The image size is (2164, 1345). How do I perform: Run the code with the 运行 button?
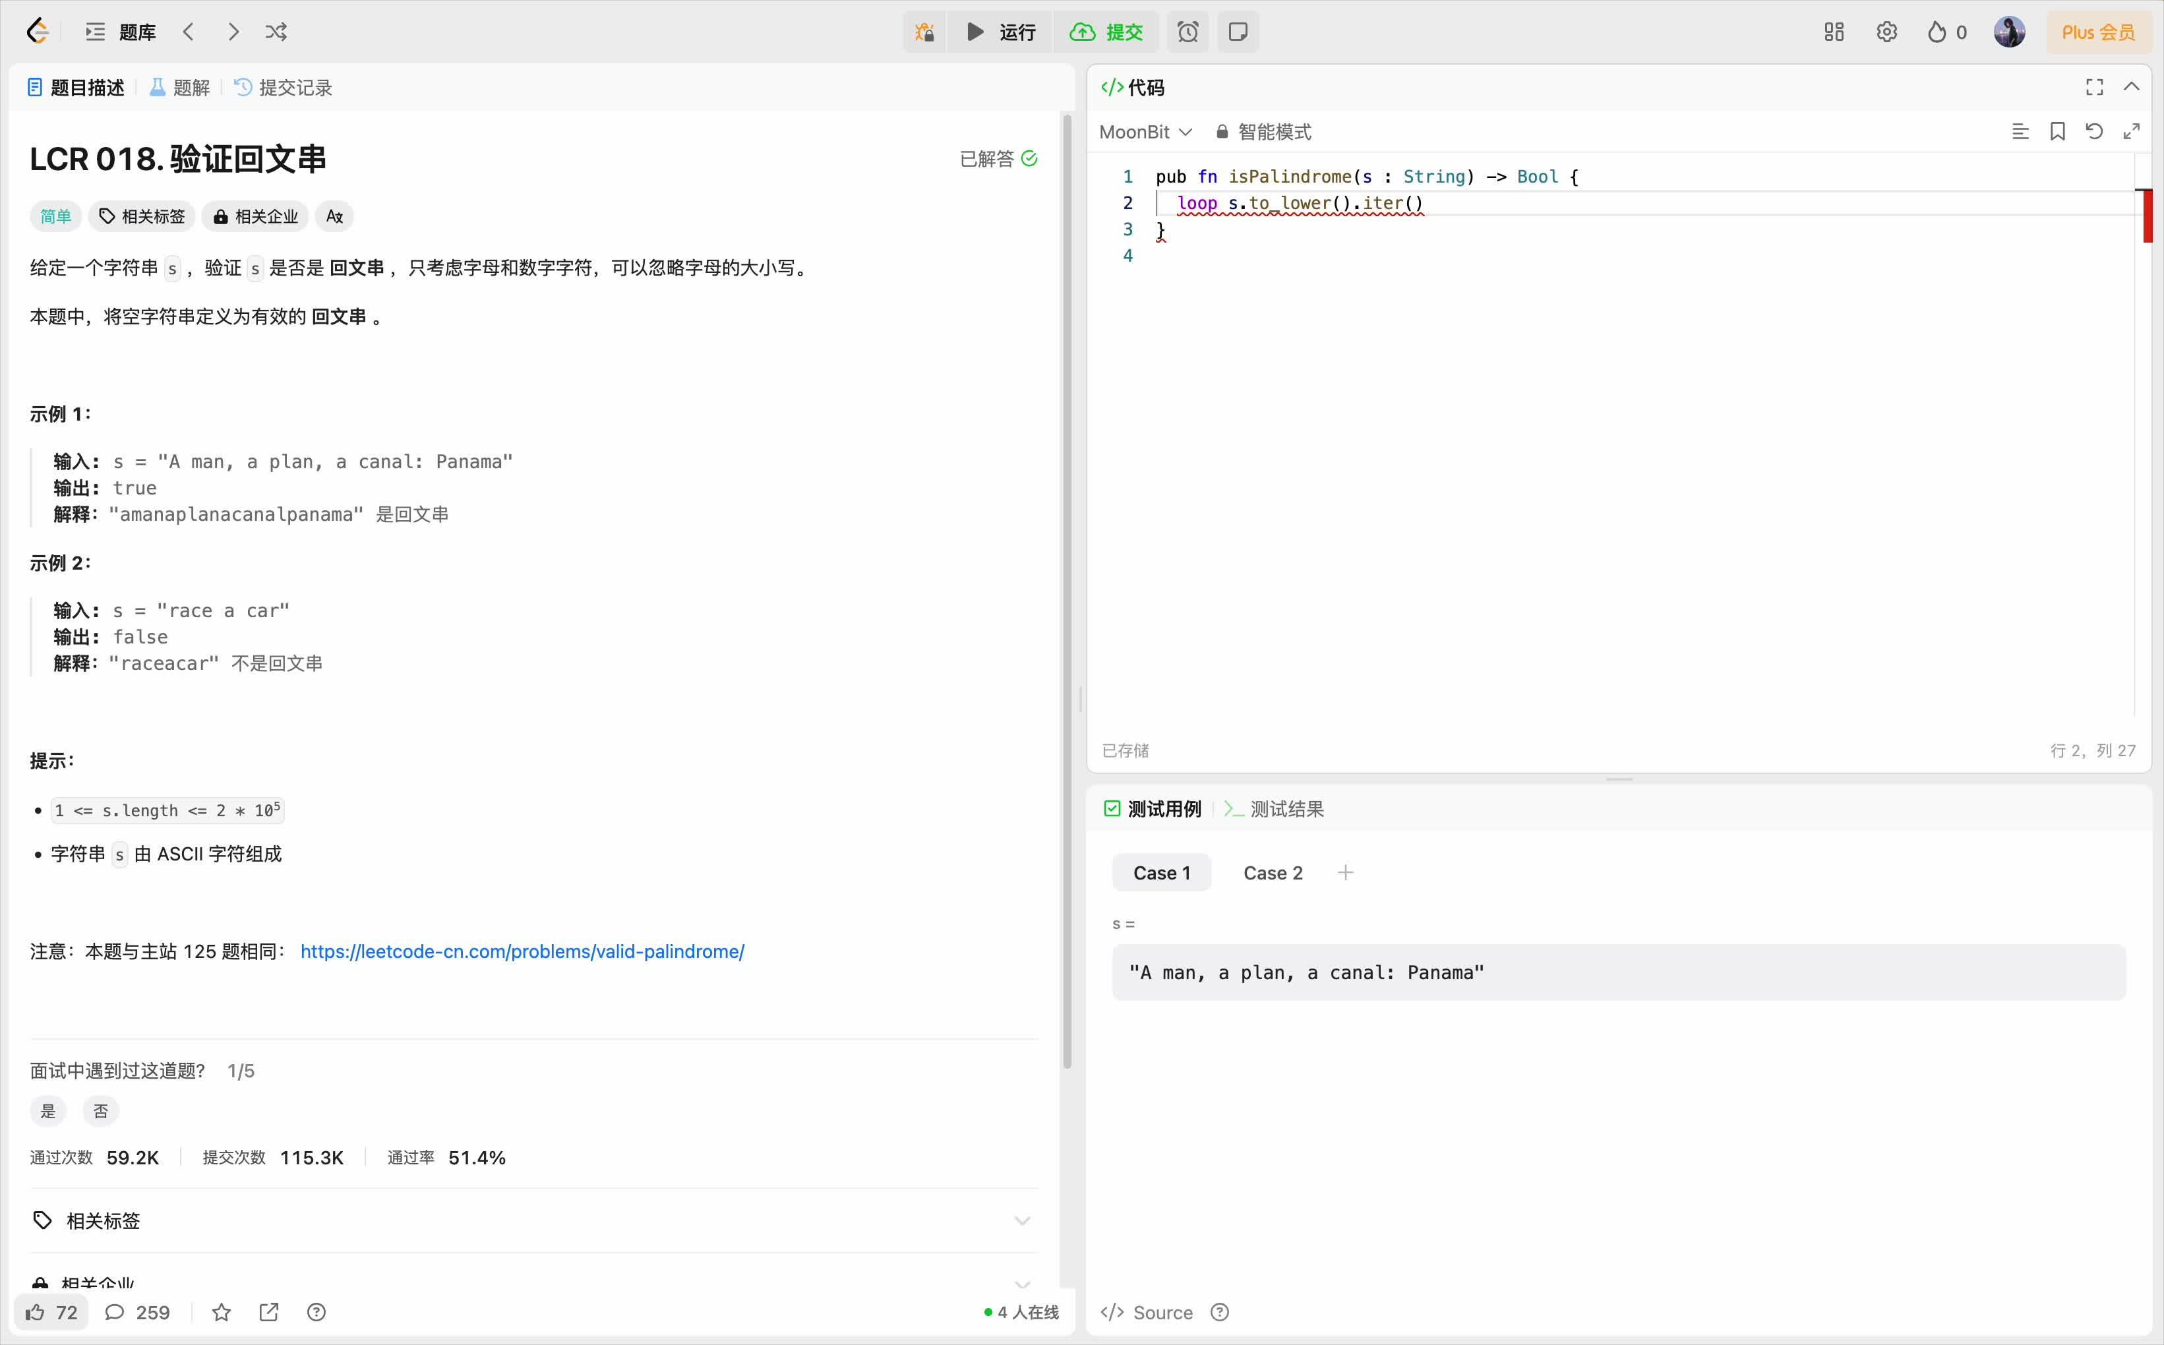998,32
